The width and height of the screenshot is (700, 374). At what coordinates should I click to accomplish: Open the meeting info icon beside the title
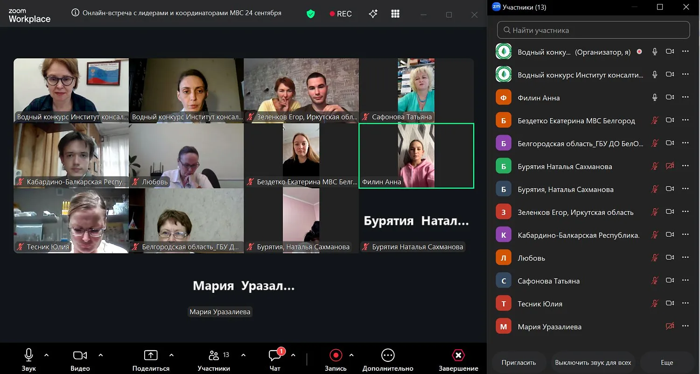(75, 13)
